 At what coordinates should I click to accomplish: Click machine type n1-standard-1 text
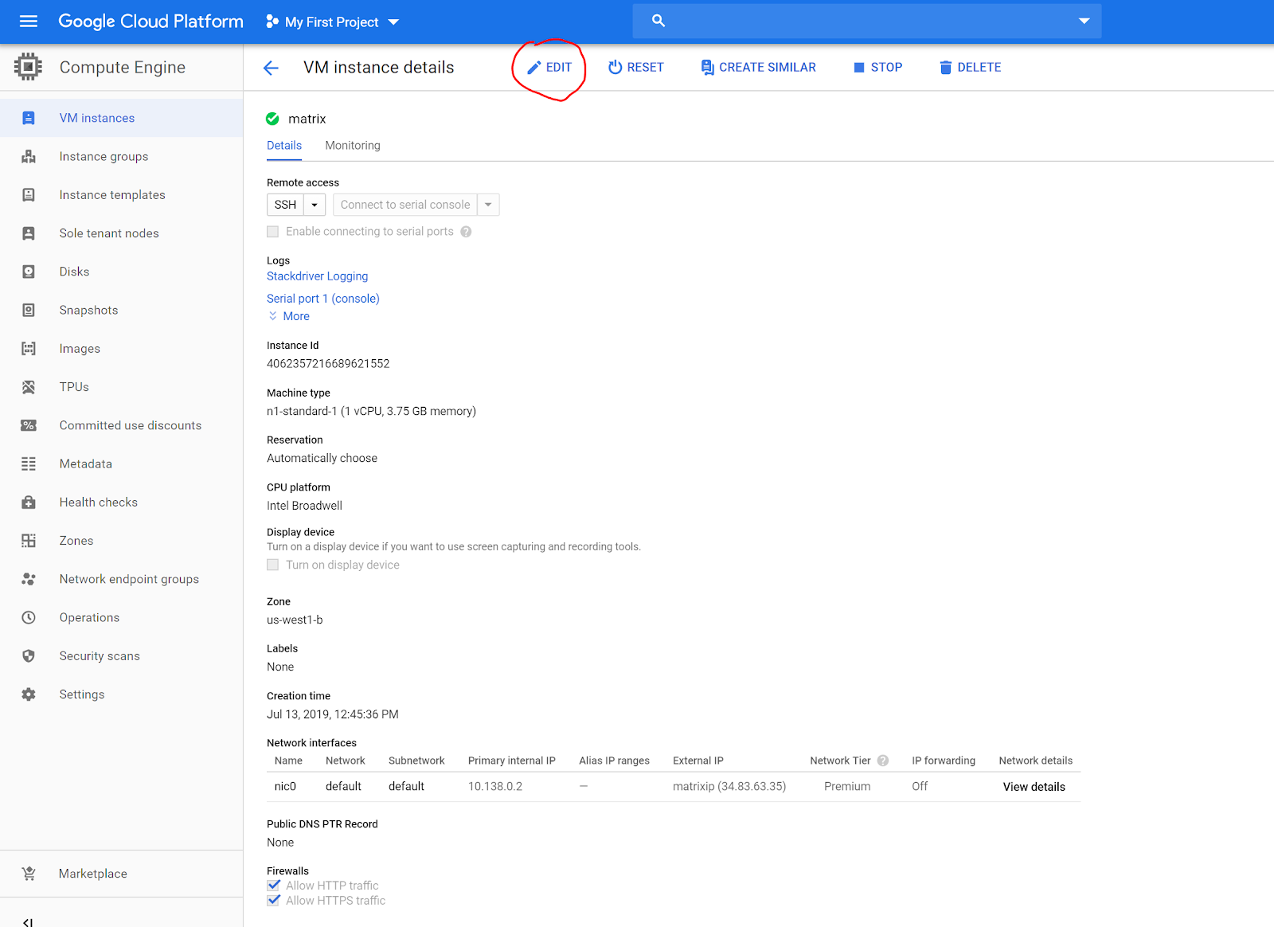point(371,411)
